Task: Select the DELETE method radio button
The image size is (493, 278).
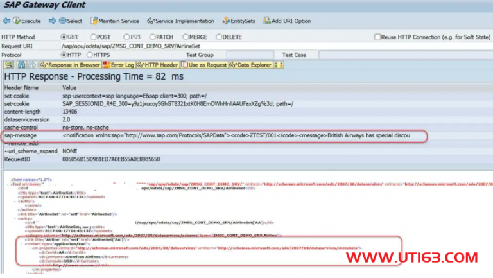Action: coord(220,37)
